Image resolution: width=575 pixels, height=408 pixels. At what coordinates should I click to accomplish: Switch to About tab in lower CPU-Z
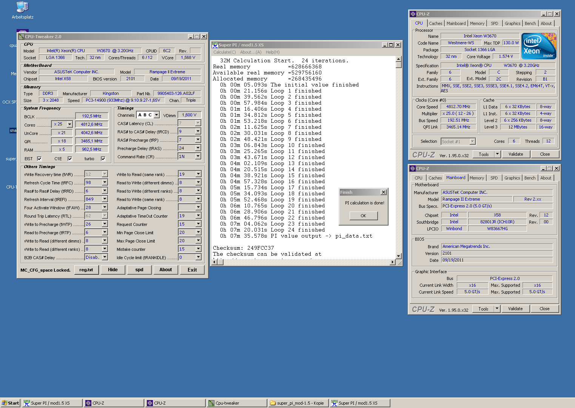[x=546, y=178]
